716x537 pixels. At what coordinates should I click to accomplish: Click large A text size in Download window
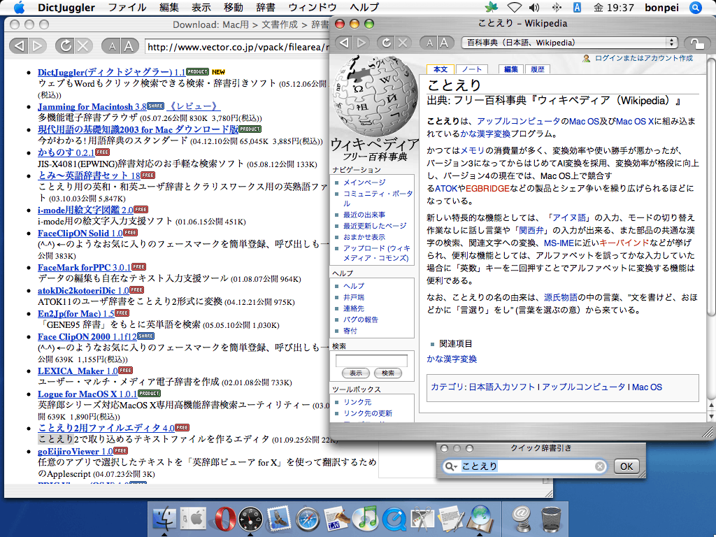129,45
